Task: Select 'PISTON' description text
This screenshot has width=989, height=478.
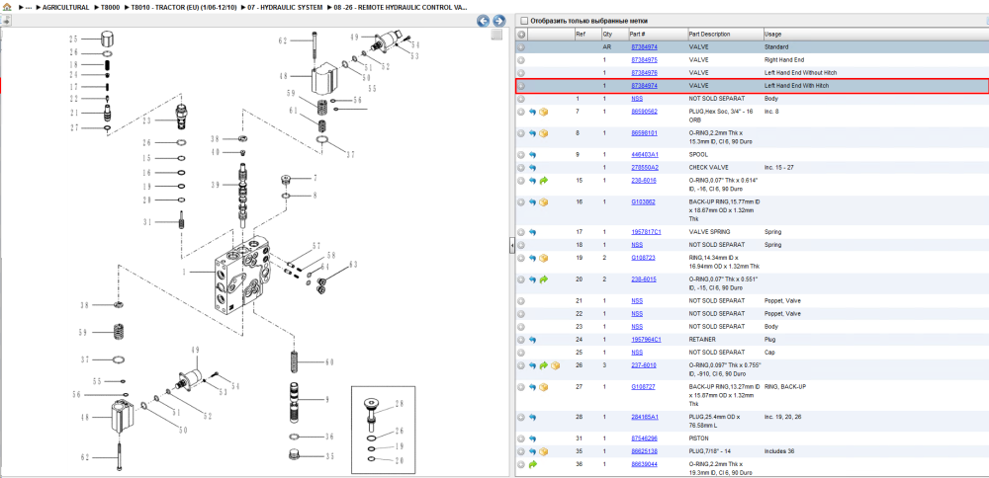Action: tap(699, 438)
